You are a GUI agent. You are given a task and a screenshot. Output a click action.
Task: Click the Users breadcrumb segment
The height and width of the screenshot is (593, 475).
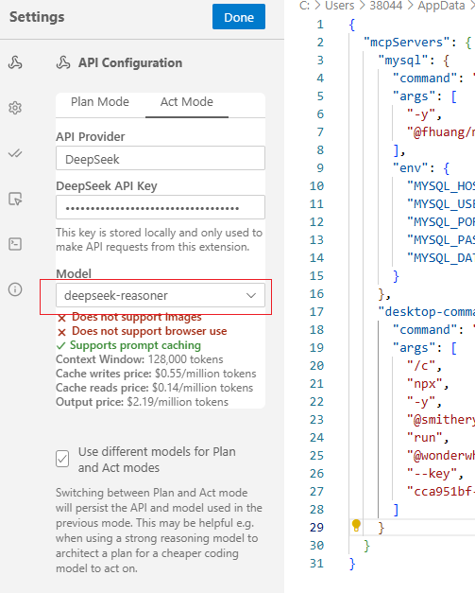pos(339,6)
